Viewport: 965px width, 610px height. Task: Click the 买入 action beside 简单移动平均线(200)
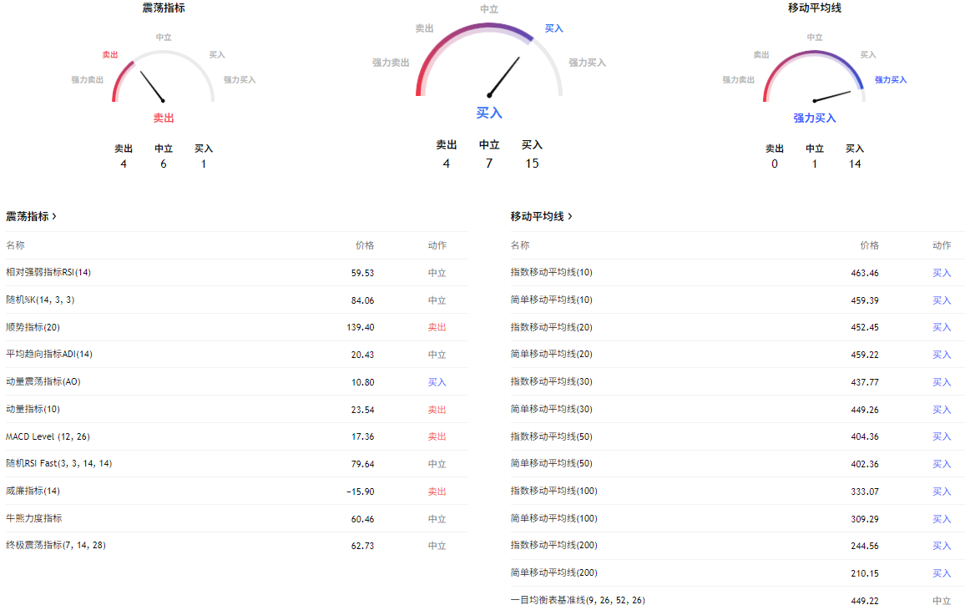[x=942, y=573]
